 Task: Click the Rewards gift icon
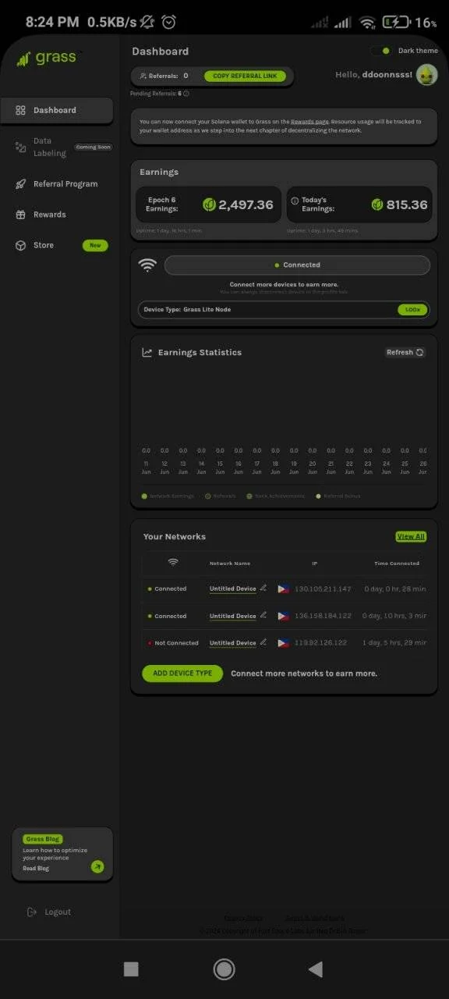click(21, 215)
